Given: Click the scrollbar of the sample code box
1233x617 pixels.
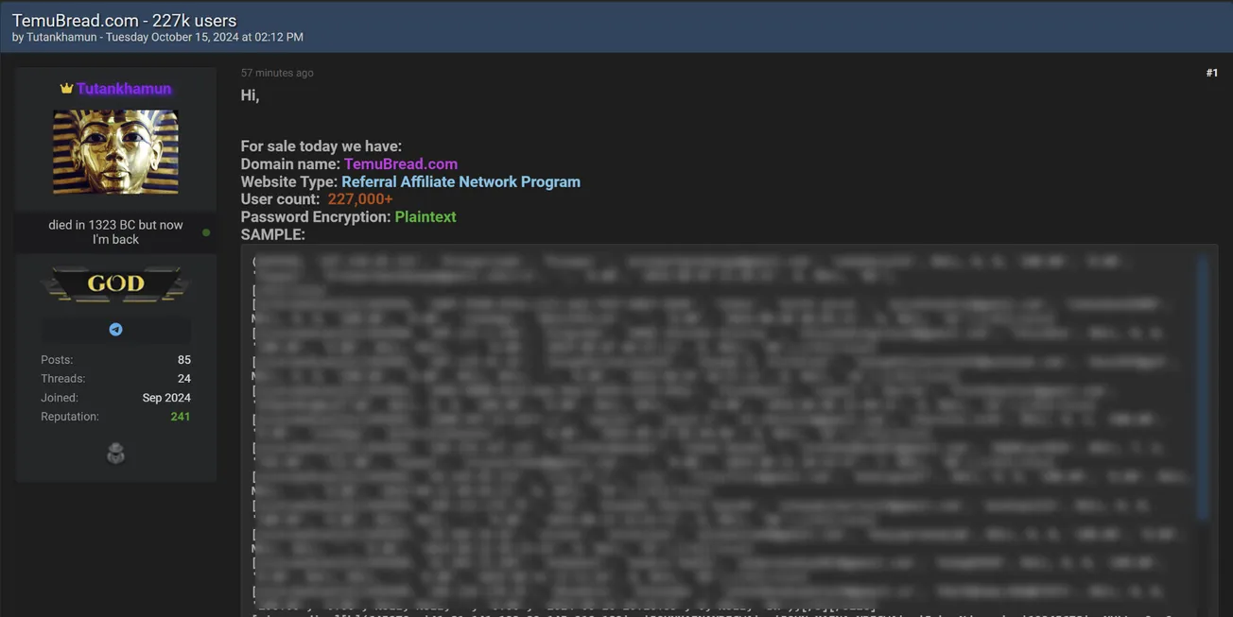Looking at the screenshot, I should tap(1203, 387).
